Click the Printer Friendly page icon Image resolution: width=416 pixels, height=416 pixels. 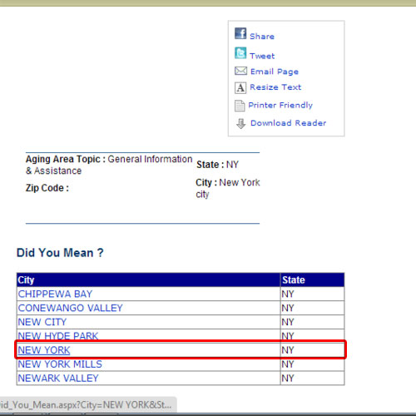240,106
